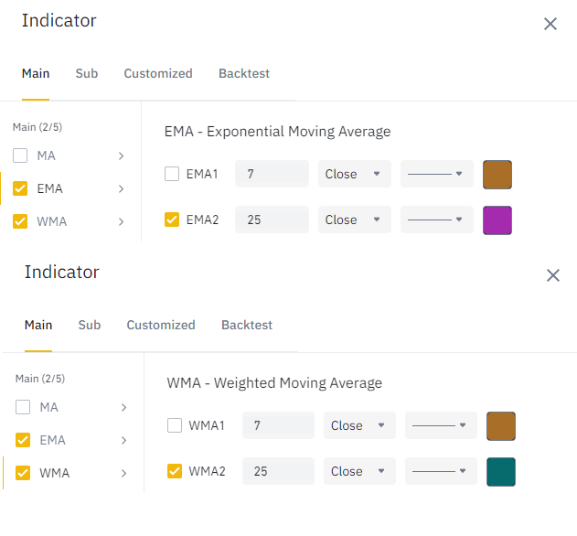The image size is (577, 536).
Task: Change the brown WMA1 color swatch
Action: 501,425
